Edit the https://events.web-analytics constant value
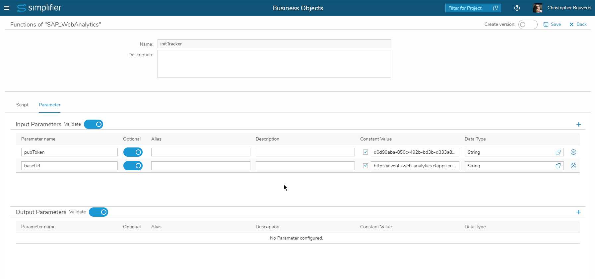The image size is (595, 279). click(x=415, y=166)
